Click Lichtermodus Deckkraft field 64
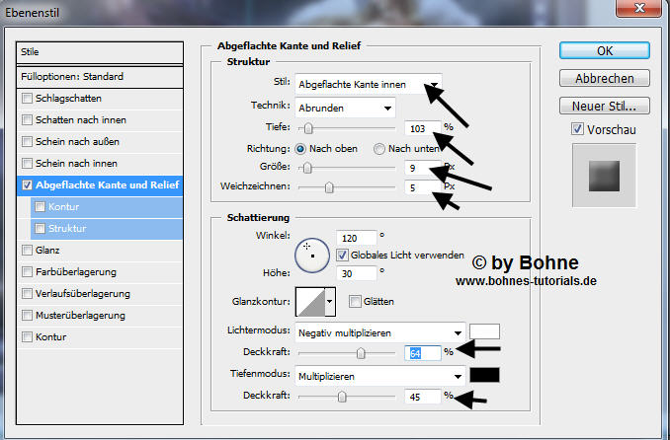The height and width of the screenshot is (440, 670). coord(423,353)
